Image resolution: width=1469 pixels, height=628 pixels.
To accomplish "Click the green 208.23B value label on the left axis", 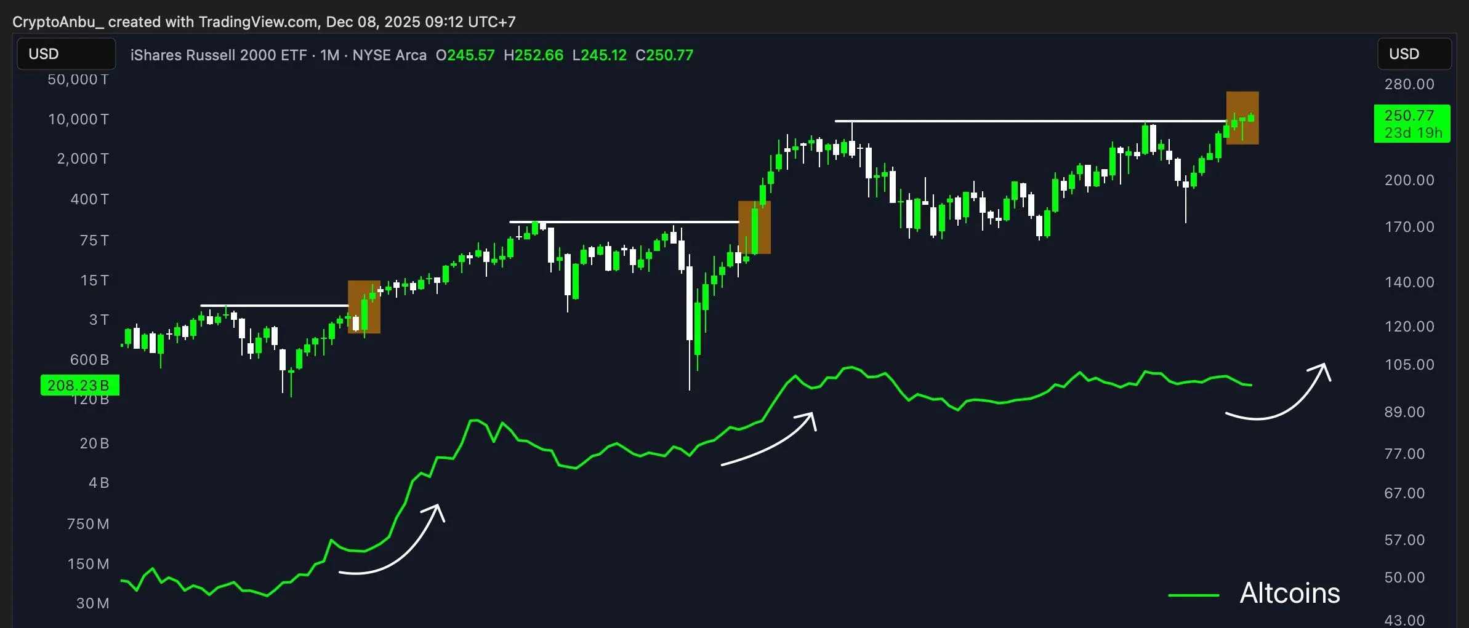I will point(80,386).
